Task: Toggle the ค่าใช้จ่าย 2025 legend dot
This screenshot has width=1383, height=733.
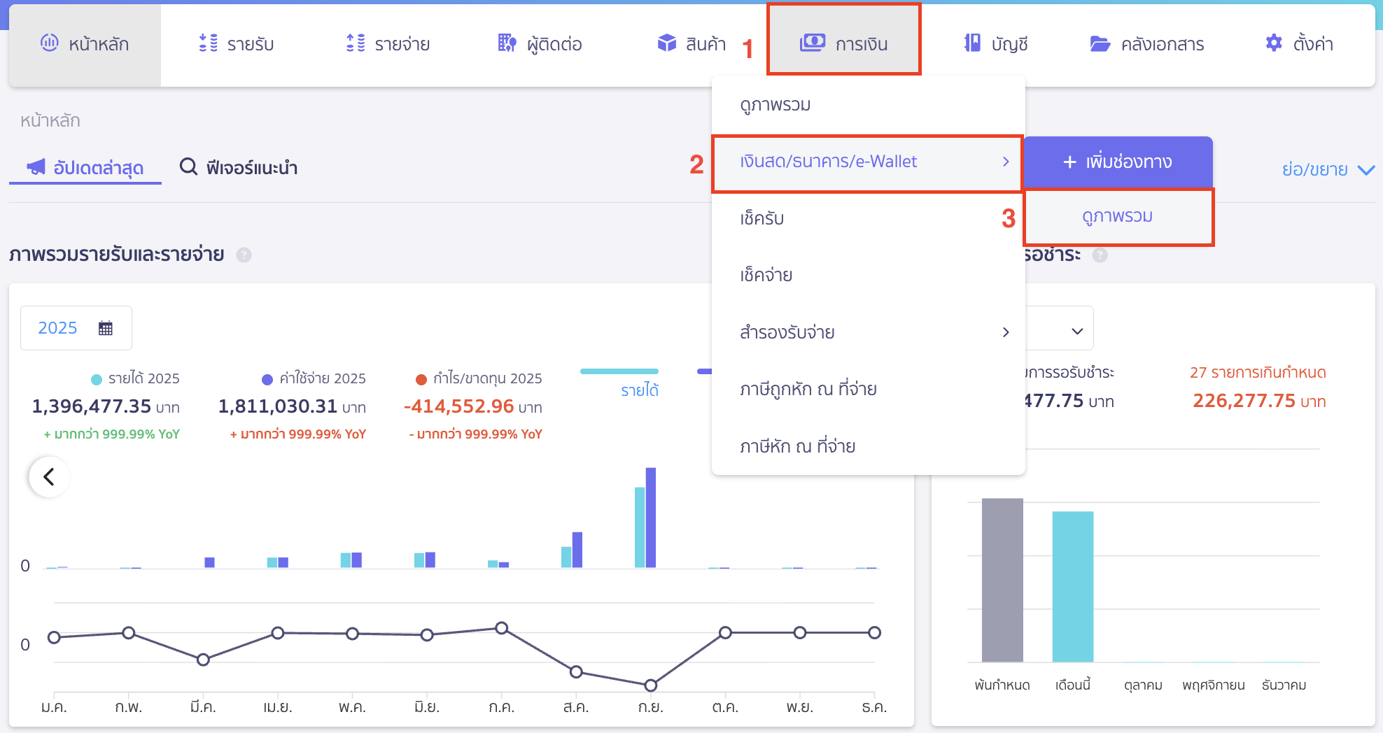Action: 267,379
